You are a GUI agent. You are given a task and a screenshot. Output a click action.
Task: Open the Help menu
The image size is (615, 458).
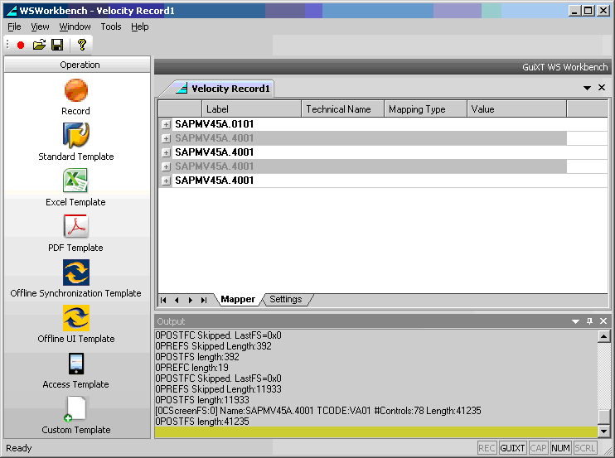[139, 27]
